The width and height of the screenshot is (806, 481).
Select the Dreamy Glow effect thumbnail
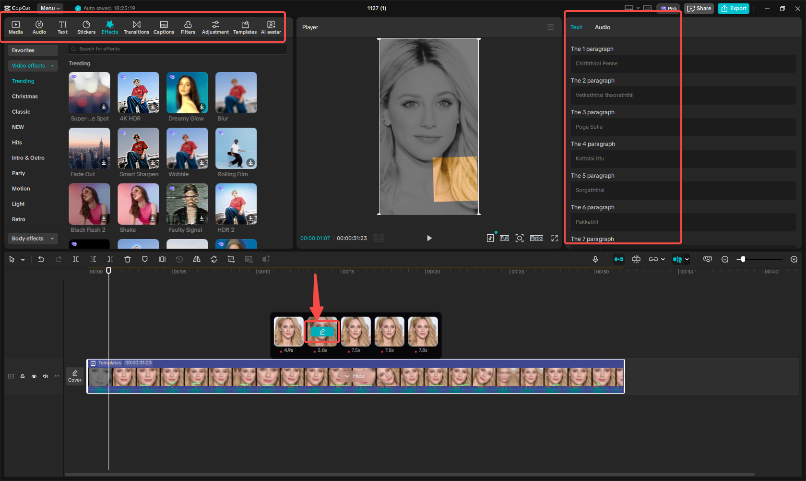click(x=187, y=92)
